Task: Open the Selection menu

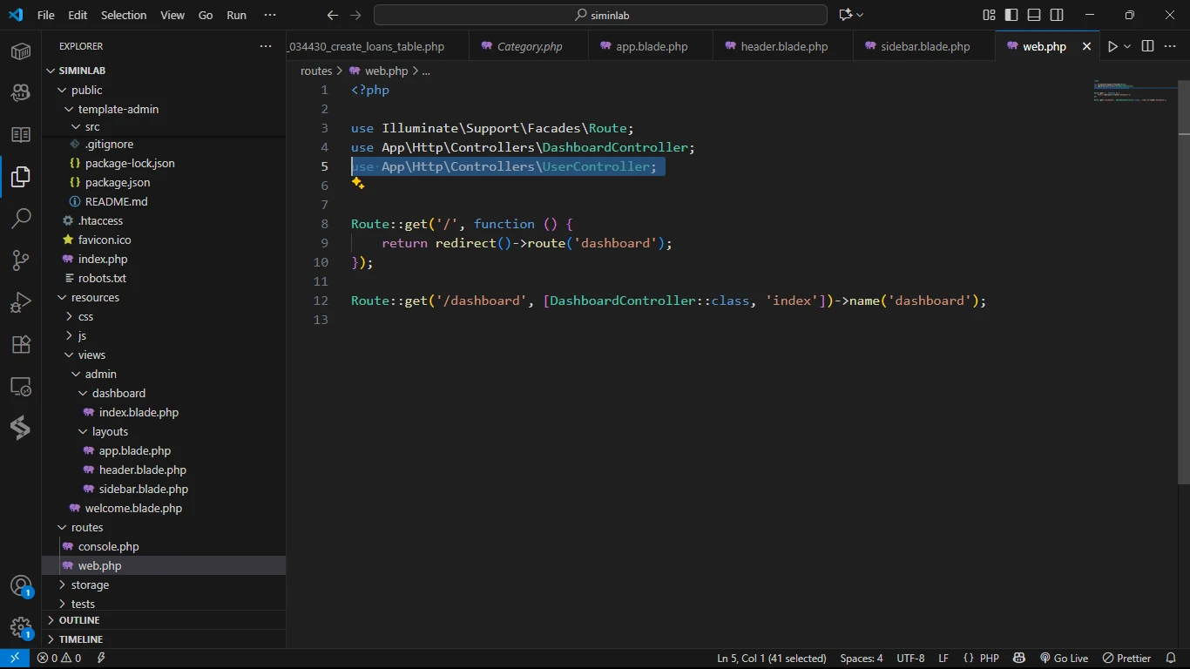Action: tap(124, 15)
